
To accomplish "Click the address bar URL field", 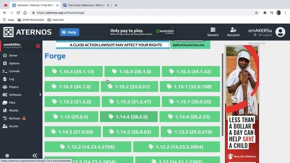I will pos(142,13).
